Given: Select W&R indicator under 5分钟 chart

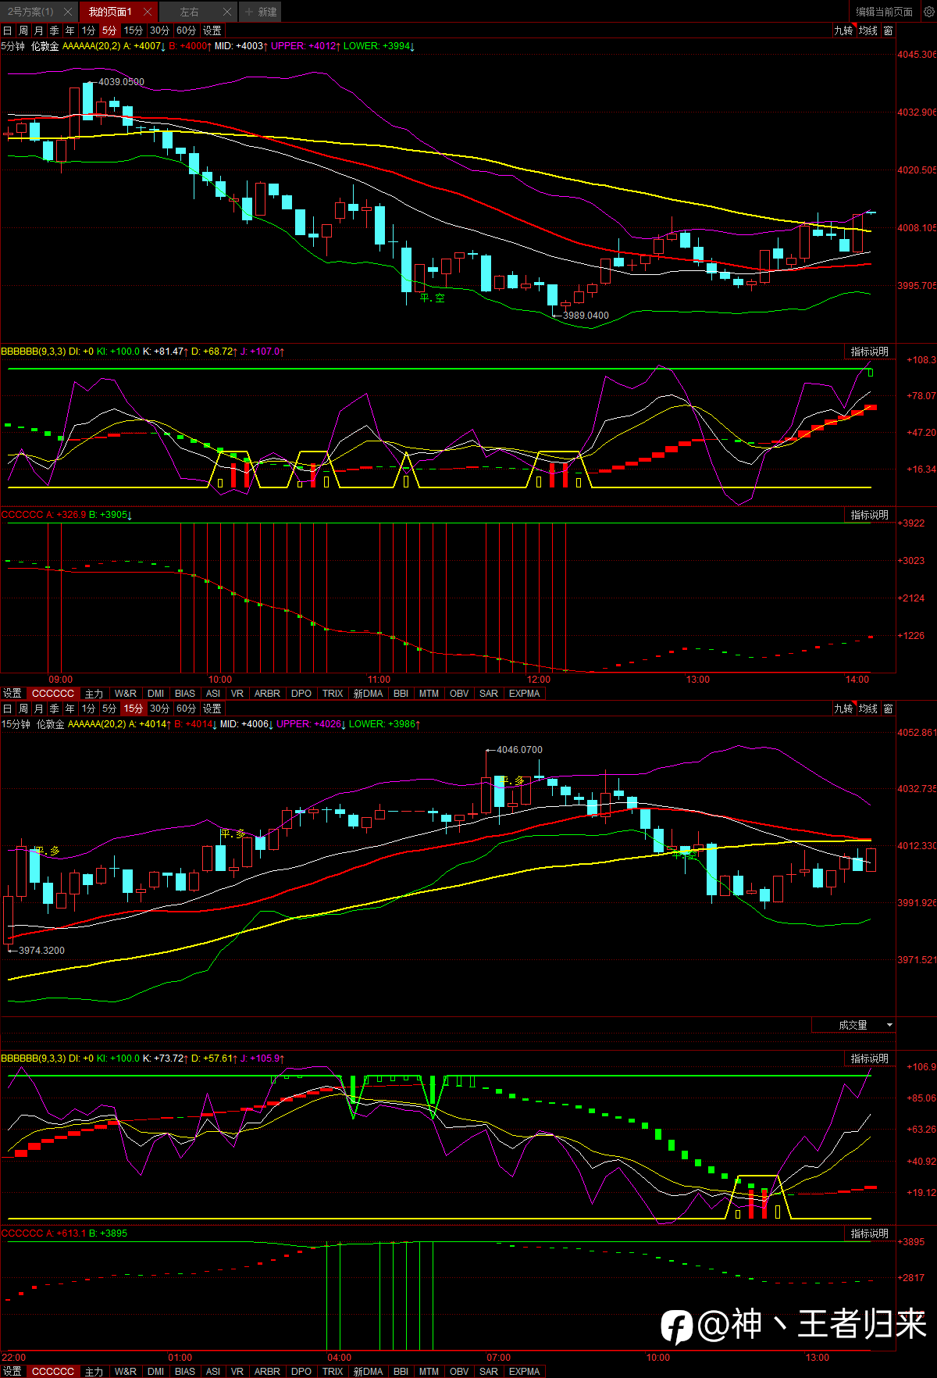Looking at the screenshot, I should click(x=126, y=694).
